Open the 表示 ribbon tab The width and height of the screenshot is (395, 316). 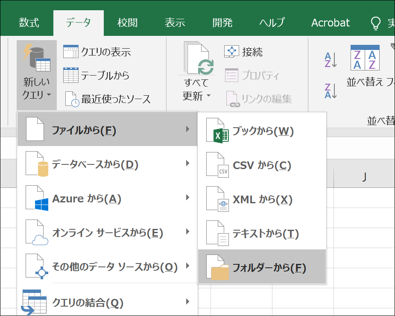click(175, 23)
